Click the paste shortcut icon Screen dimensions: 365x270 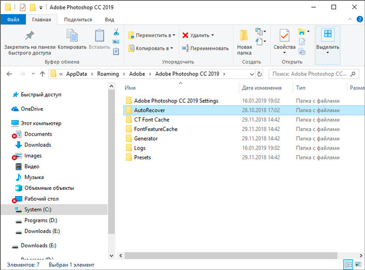click(116, 51)
